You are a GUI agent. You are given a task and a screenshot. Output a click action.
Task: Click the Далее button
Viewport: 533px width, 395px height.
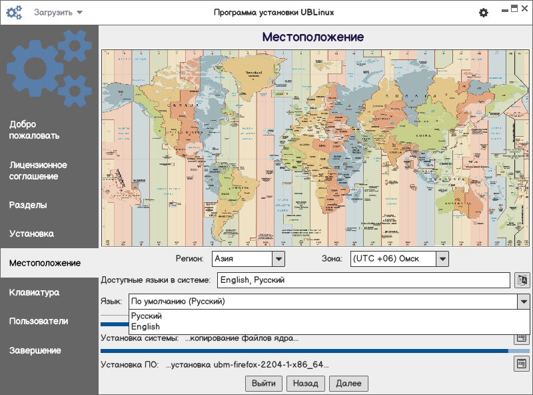click(x=348, y=383)
